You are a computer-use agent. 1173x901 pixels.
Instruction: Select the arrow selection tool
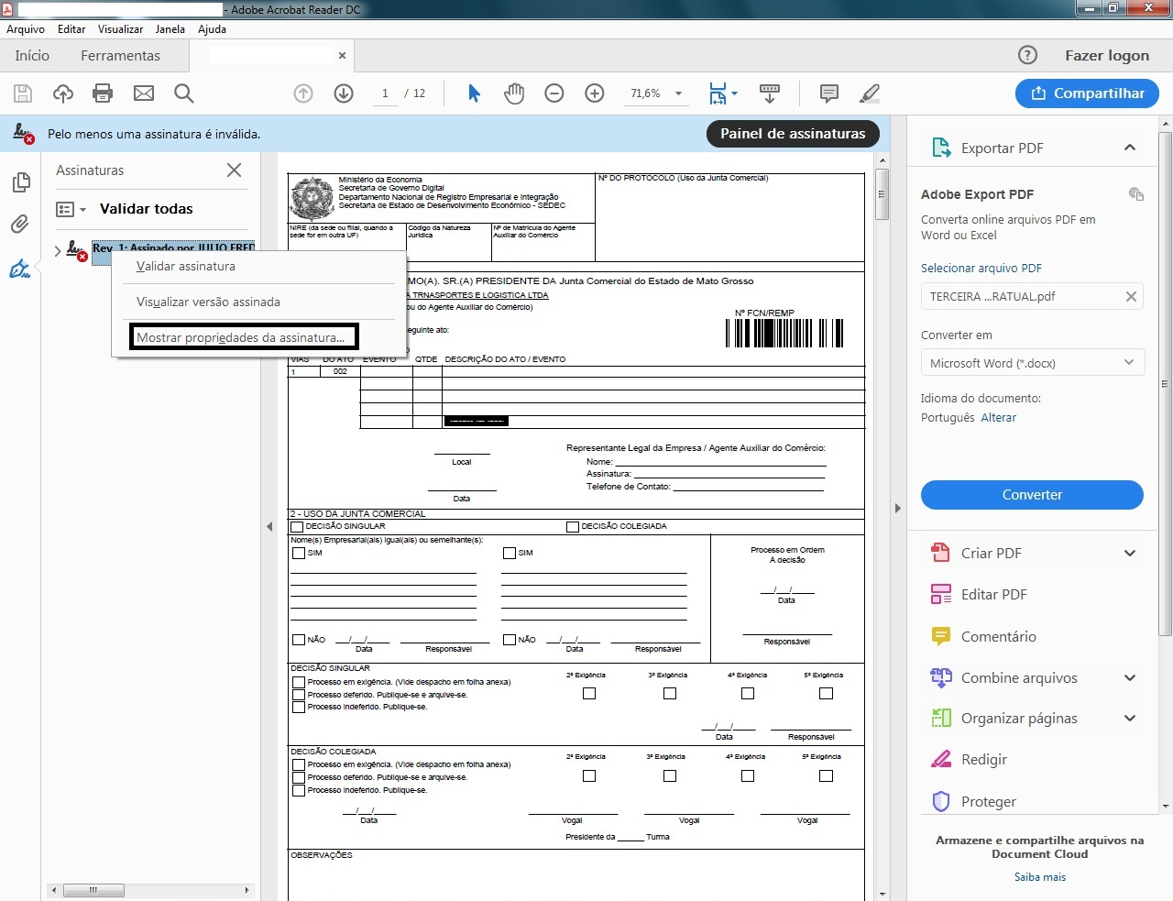(474, 93)
